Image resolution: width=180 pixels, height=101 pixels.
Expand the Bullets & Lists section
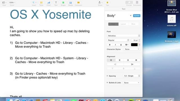click(107, 82)
